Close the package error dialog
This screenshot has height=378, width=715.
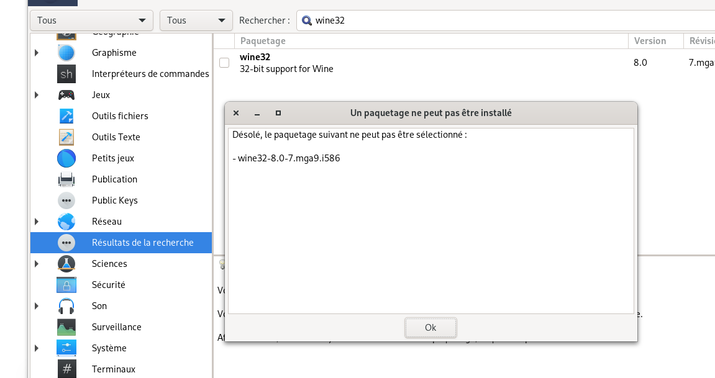coord(236,113)
